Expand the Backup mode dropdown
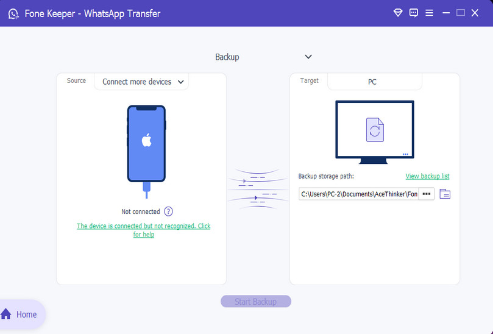This screenshot has height=334, width=493. point(263,57)
